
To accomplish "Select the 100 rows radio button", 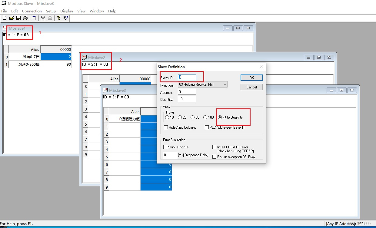I will [205, 117].
